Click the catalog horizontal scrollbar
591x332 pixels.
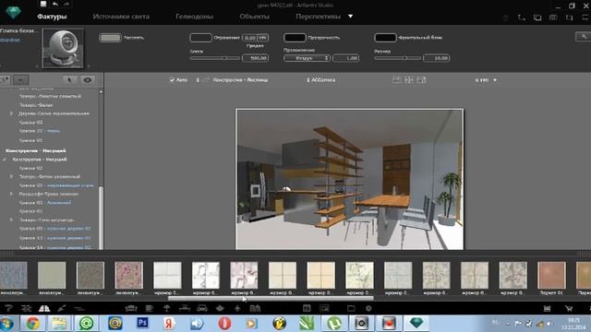coord(271,298)
